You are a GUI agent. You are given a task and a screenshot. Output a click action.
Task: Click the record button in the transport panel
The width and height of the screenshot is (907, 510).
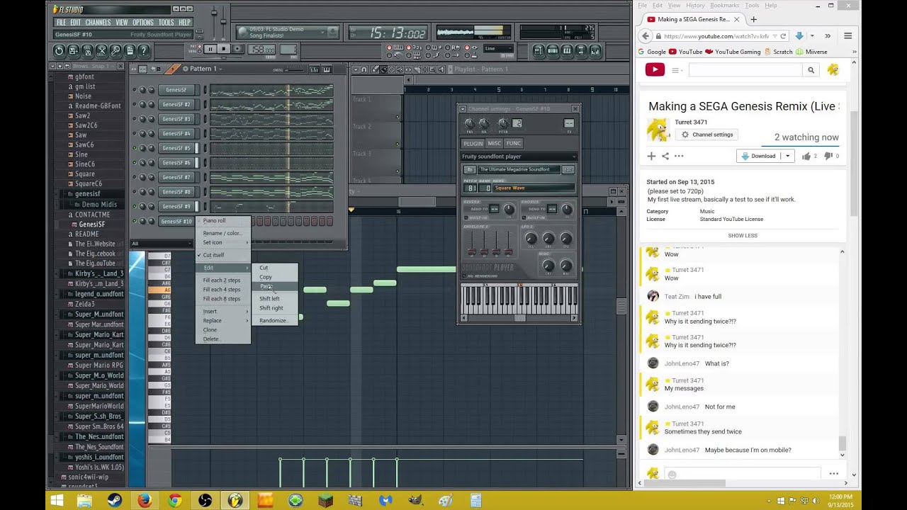click(237, 49)
